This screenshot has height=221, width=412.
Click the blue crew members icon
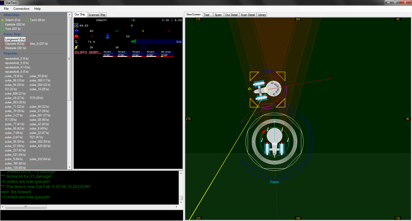(x=76, y=31)
